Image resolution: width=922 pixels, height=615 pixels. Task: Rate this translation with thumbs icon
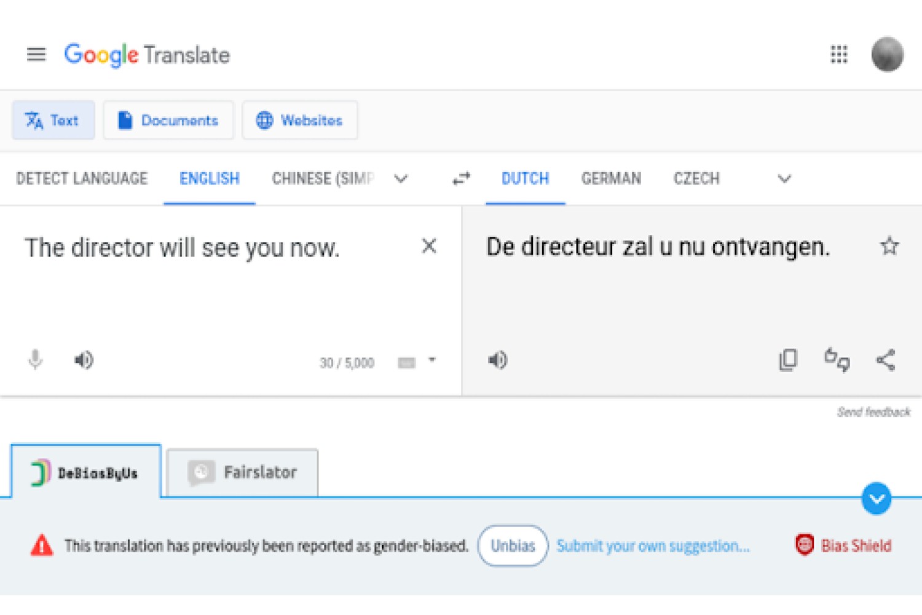[x=837, y=360]
